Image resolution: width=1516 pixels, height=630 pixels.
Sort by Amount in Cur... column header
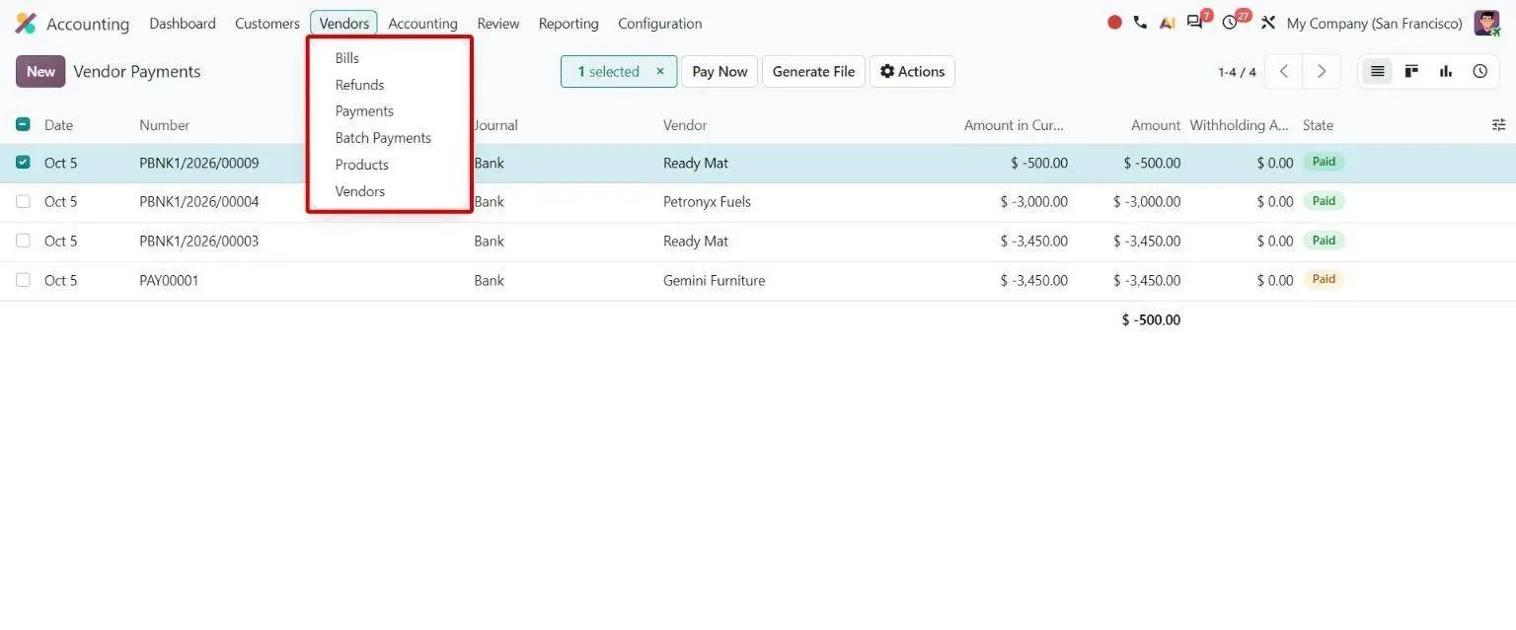click(1016, 125)
